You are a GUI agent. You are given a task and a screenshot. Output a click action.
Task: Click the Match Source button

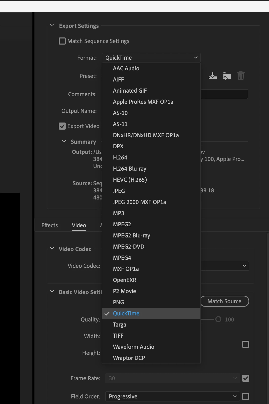click(x=225, y=301)
